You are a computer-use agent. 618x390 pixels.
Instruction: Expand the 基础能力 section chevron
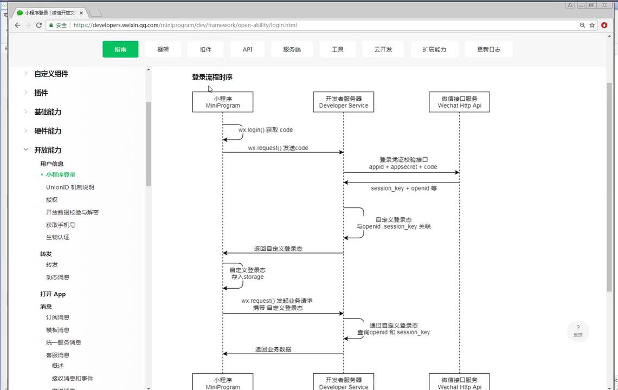coord(25,112)
